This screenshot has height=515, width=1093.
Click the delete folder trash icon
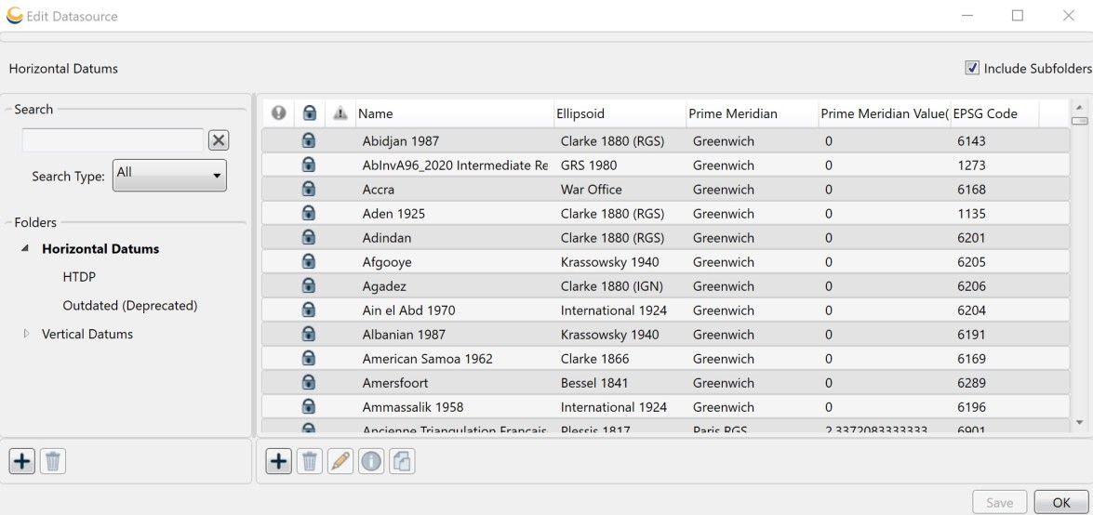[53, 461]
